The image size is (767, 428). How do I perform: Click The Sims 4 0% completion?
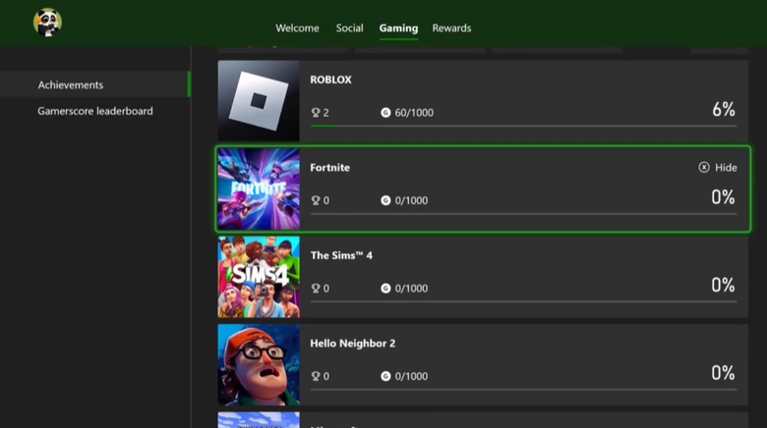[723, 286]
